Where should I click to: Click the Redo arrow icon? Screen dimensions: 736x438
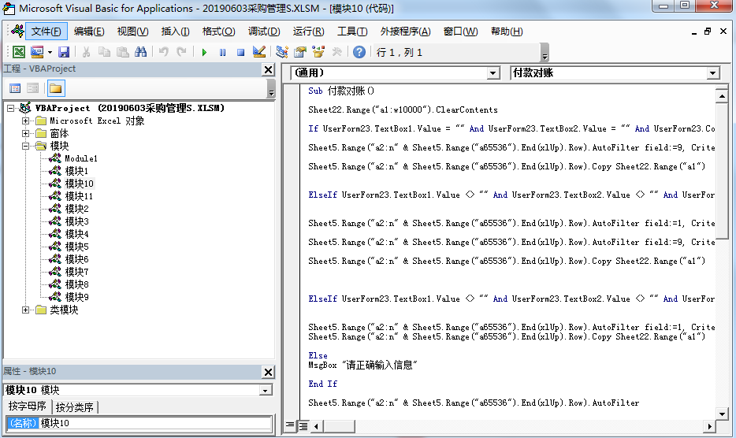point(181,52)
